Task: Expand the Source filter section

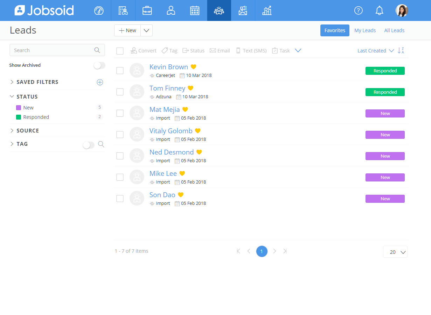Action: click(x=27, y=131)
